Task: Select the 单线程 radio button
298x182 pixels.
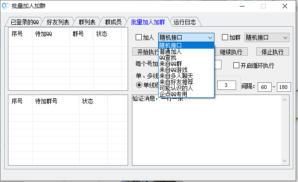Action: [x=139, y=85]
